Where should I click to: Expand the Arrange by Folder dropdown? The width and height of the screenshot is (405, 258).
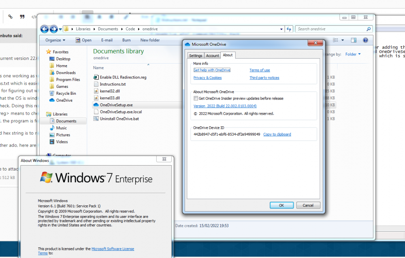pos(353,54)
